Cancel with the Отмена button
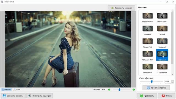Screen dimensions: 176x99 pos(167,96)
